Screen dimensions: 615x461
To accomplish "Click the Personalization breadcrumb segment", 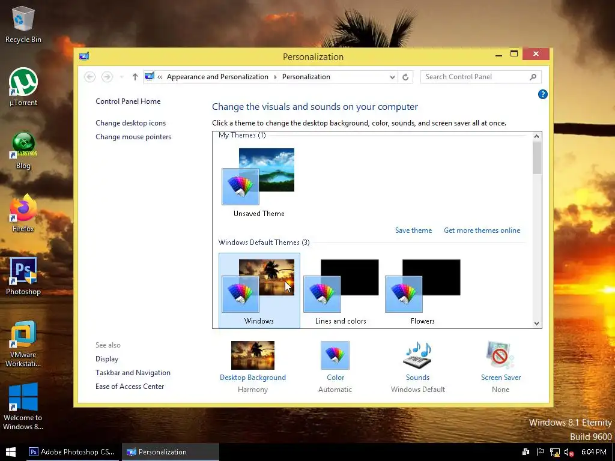I will click(306, 77).
